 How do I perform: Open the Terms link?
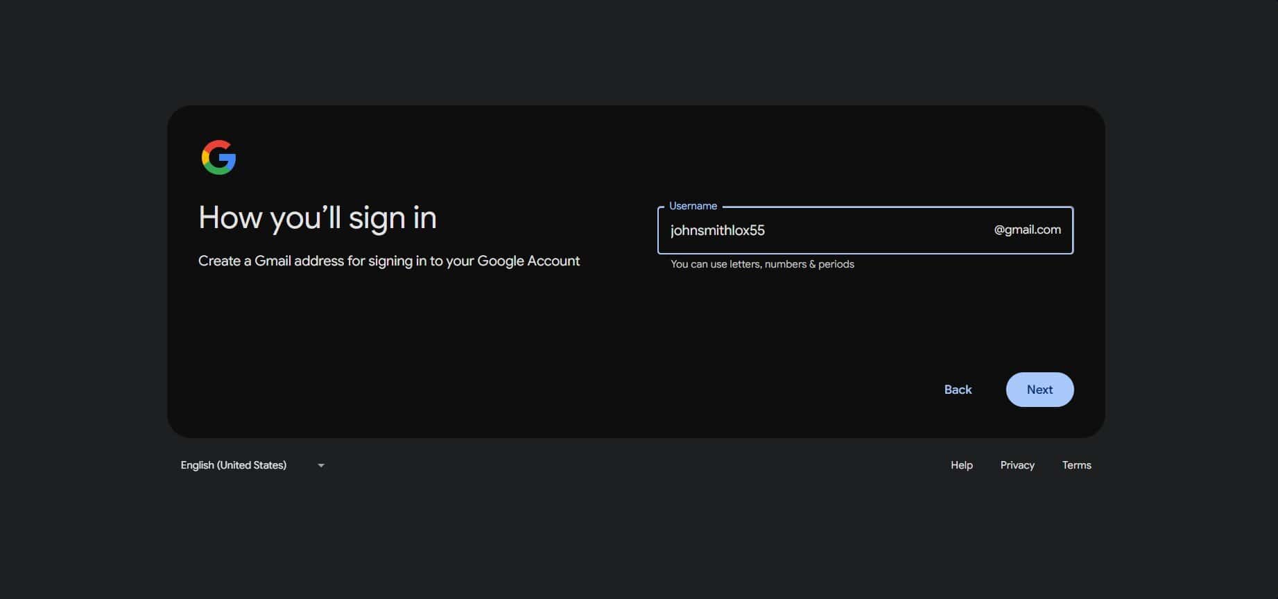pos(1076,465)
